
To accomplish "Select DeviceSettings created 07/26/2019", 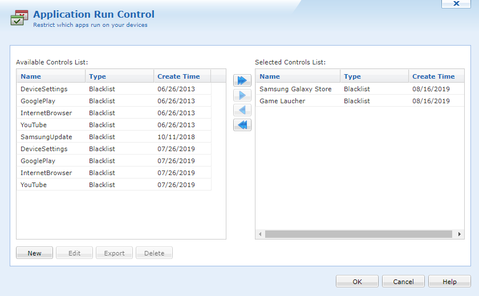I will pyautogui.click(x=114, y=149).
